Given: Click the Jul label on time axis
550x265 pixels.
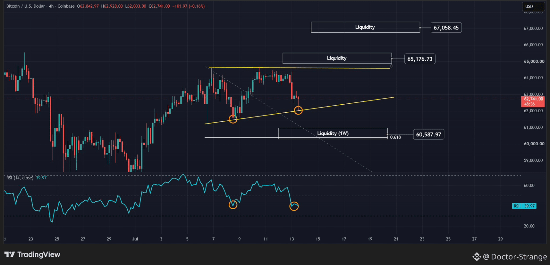Looking at the screenshot, I should [135, 239].
